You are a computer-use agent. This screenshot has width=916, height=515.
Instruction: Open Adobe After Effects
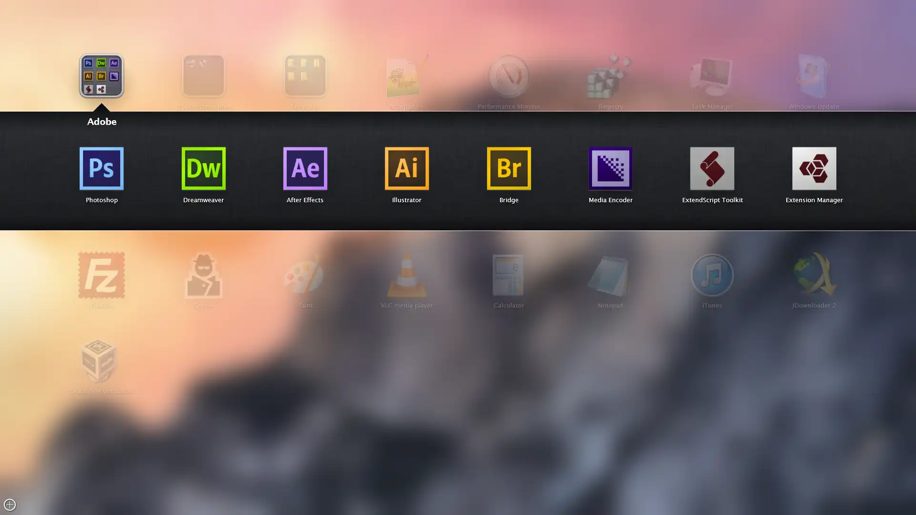click(305, 168)
